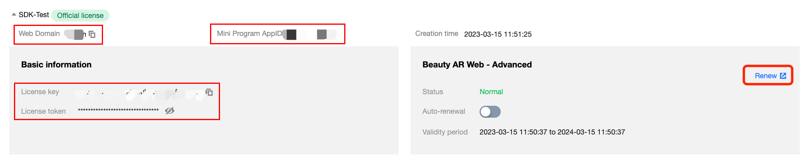
Task: Copy the Web Domain value
Action: pos(92,34)
